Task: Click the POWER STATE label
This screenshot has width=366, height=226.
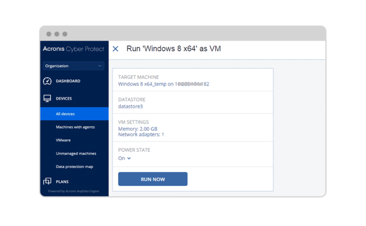Action: coord(134,150)
